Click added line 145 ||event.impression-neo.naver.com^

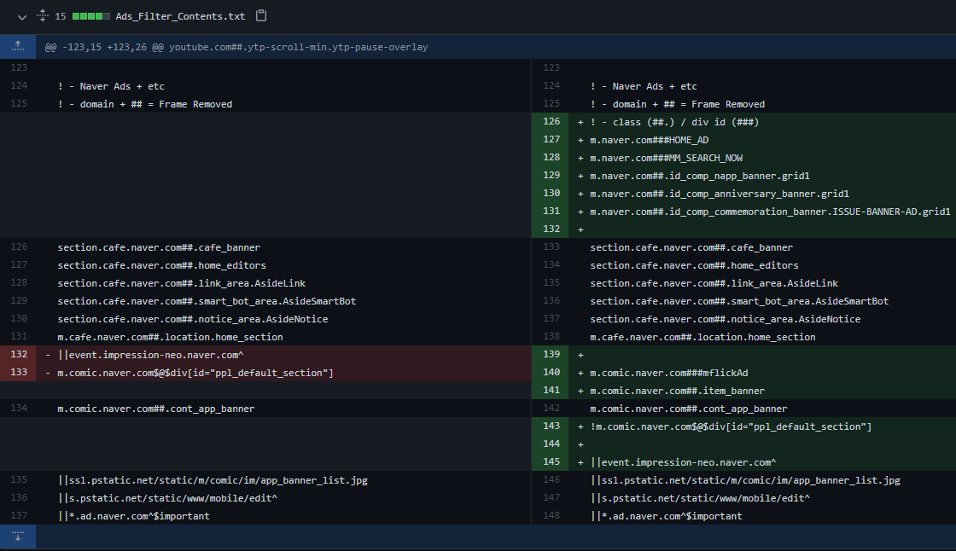coord(683,462)
